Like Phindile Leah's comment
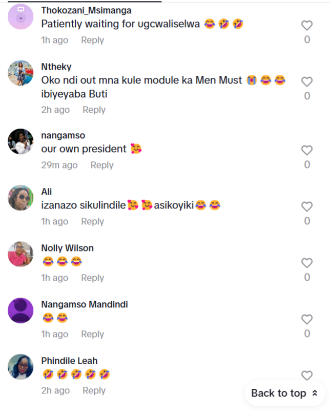The width and height of the screenshot is (330, 417). (306, 376)
